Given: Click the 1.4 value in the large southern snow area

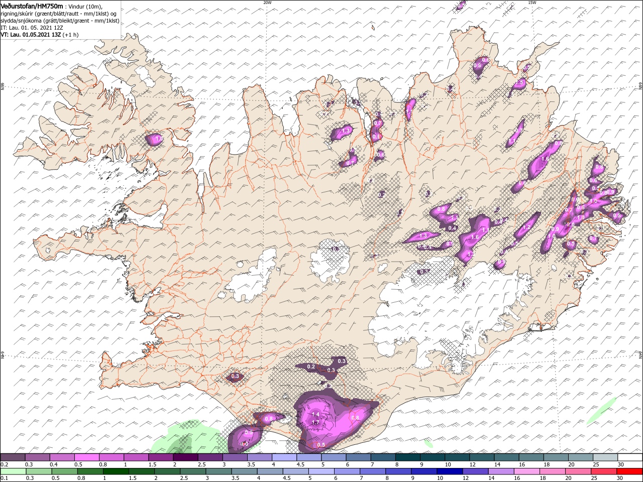Looking at the screenshot, I should tap(316, 414).
